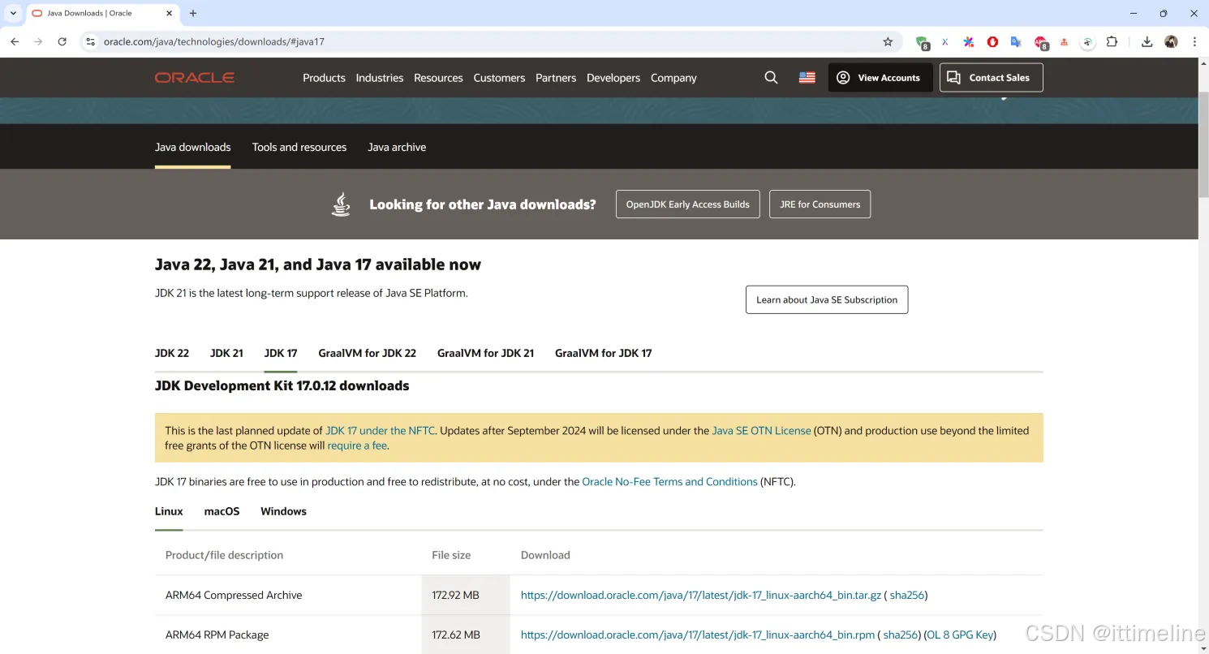
Task: Click the round green speedometer extension icon
Action: [x=1088, y=41]
